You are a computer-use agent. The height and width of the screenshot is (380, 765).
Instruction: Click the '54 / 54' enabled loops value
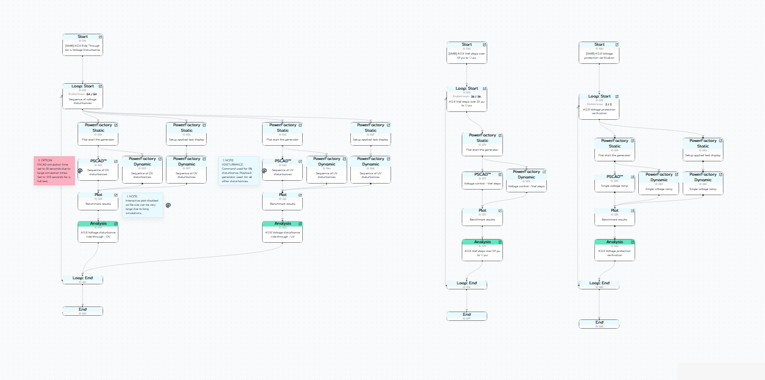click(x=92, y=94)
